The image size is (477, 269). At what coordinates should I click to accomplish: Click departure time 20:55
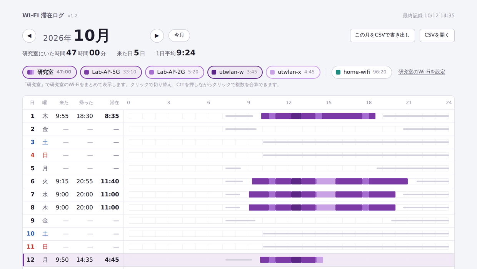coord(85,181)
